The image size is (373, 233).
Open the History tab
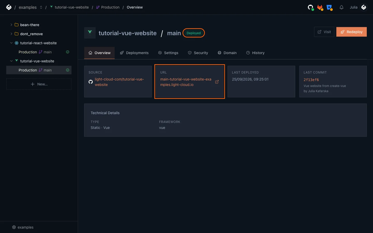click(255, 53)
